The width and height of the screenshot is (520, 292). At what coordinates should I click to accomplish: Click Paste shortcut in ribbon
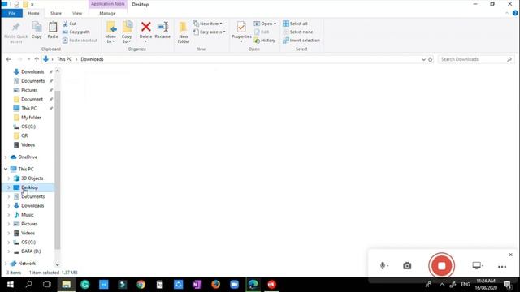point(80,41)
